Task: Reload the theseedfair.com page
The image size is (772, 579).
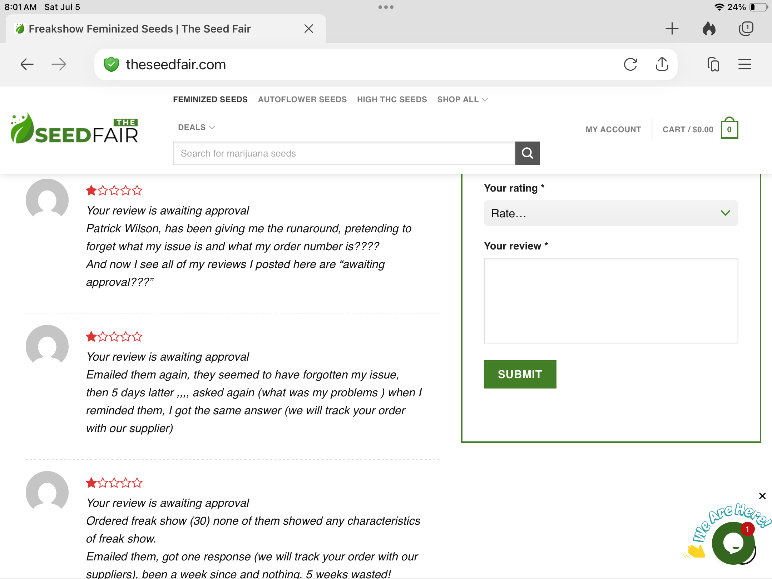Action: [630, 64]
